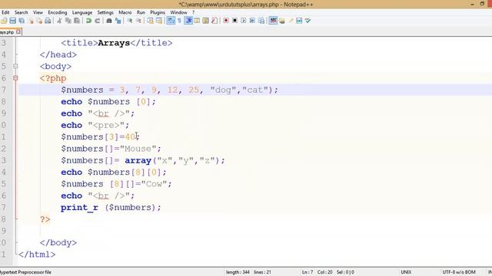The height and width of the screenshot is (276, 492).
Task: Click the 'length : 344' status text
Action: click(238, 272)
